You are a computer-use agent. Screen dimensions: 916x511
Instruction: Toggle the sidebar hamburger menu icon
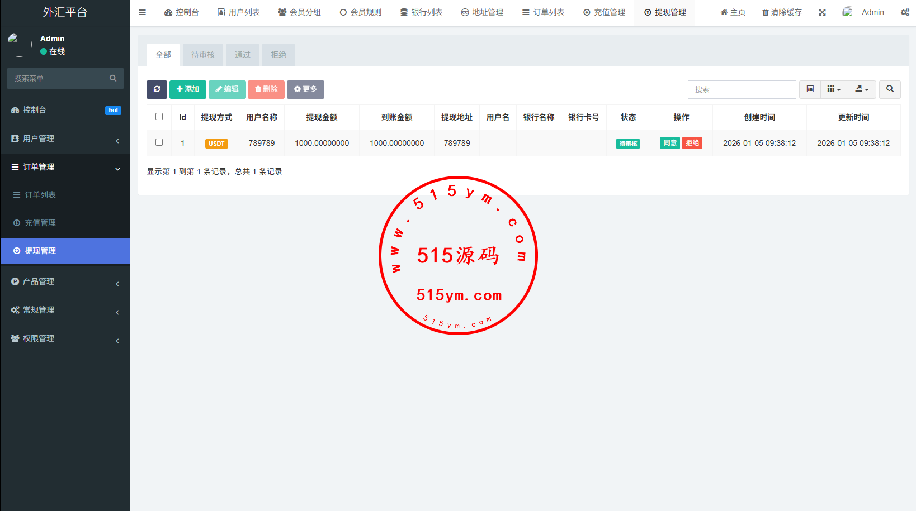[143, 12]
